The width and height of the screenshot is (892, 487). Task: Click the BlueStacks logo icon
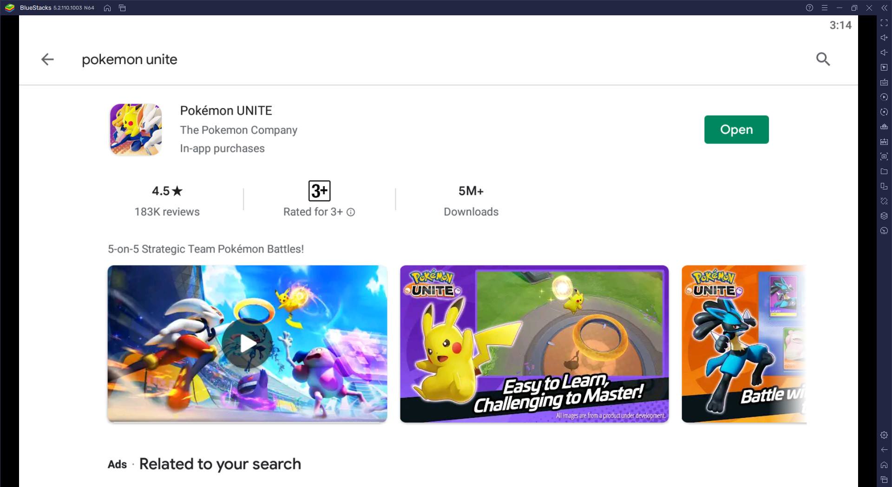click(10, 8)
